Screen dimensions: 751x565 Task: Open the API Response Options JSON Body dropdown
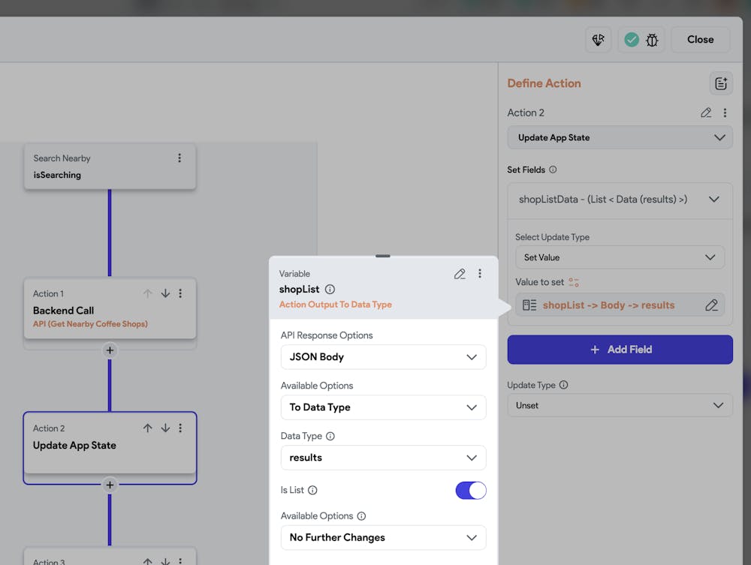tap(383, 357)
